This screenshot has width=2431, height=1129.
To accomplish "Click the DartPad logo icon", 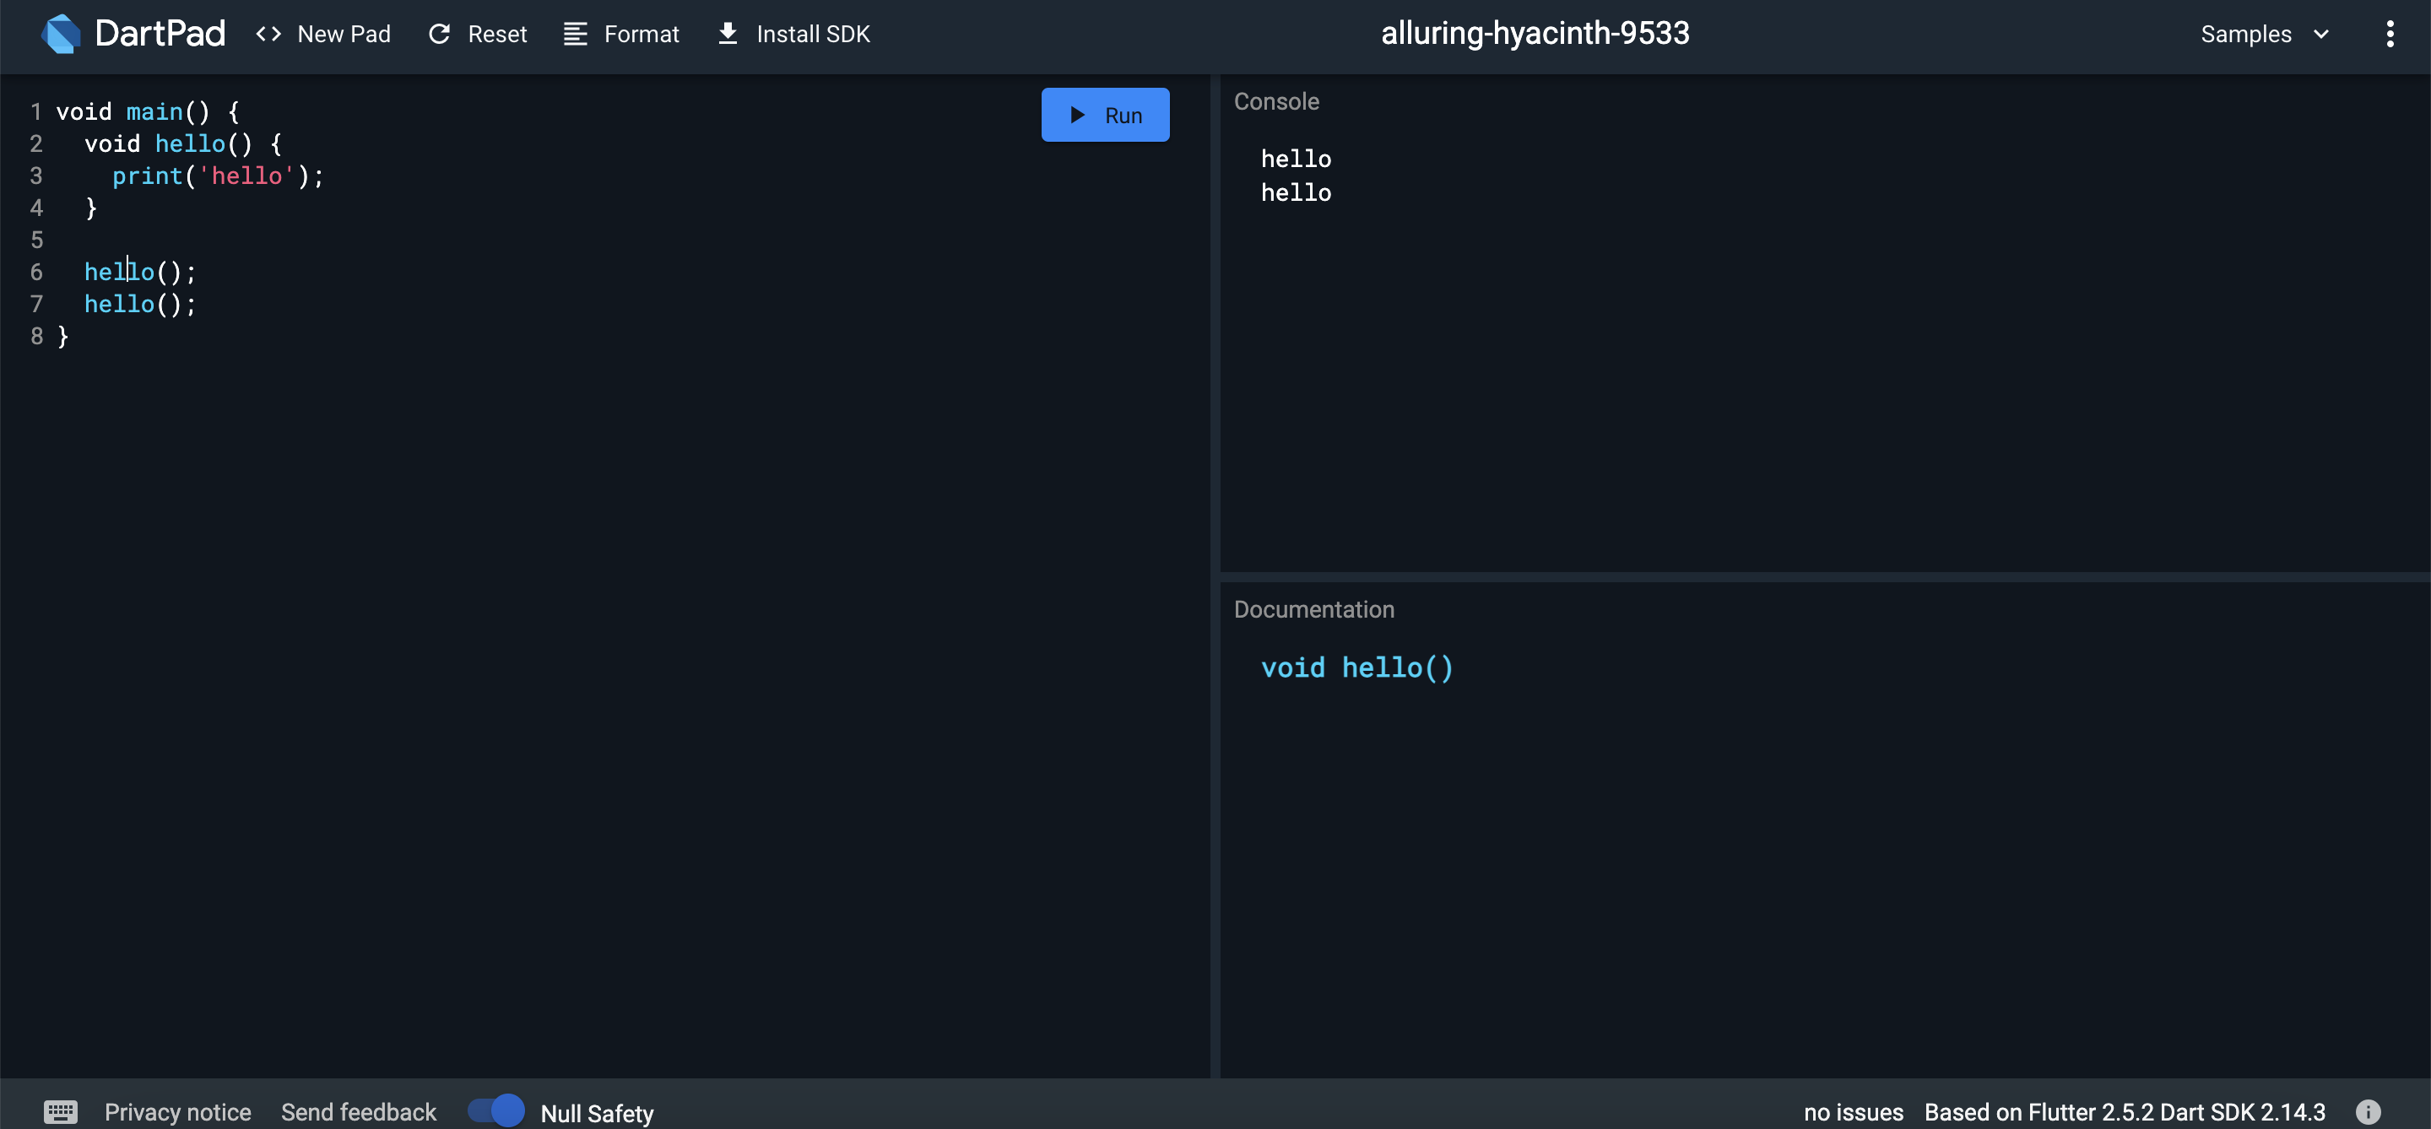I will (62, 34).
